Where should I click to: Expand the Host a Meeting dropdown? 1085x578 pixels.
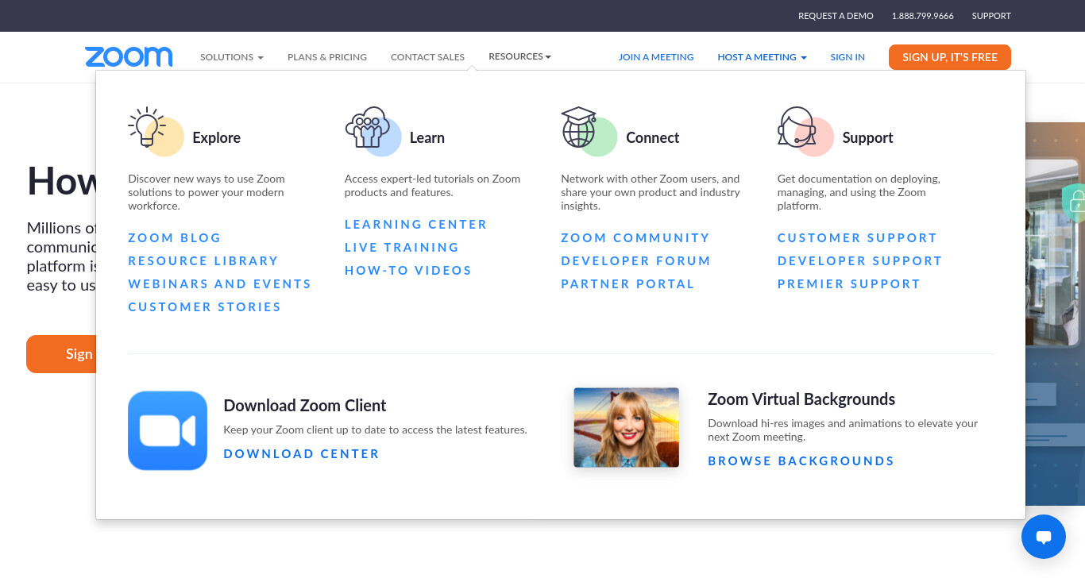(x=762, y=57)
